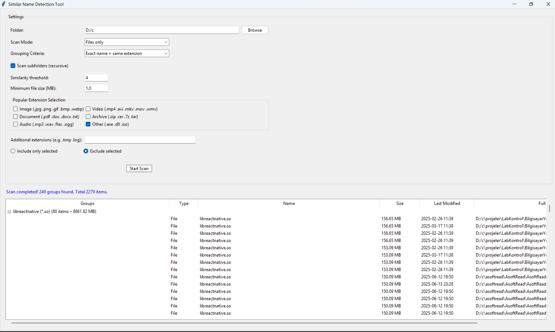Collapse the libreactnative.so group
This screenshot has height=332, width=555.
pos(9,211)
